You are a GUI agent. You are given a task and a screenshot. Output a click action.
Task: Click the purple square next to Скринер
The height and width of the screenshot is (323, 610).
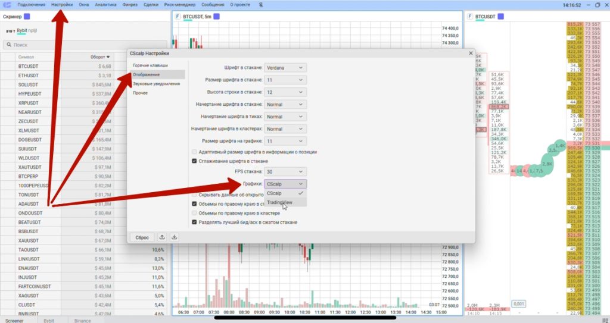pos(27,17)
